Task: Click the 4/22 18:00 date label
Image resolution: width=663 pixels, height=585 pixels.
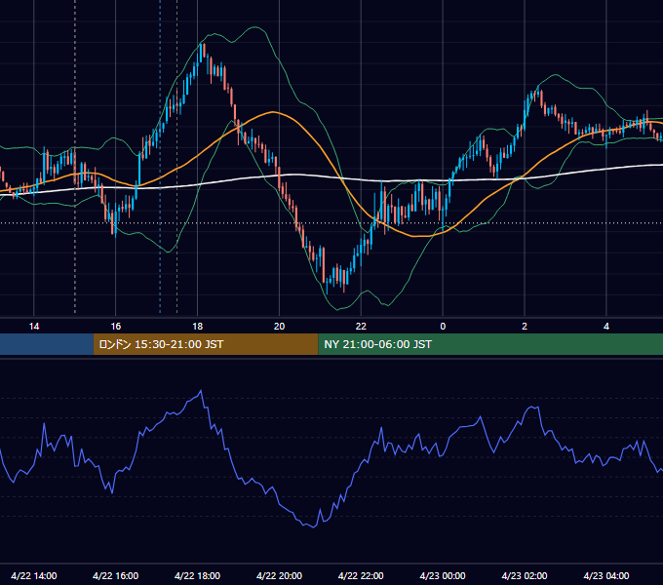Action: pos(198,575)
